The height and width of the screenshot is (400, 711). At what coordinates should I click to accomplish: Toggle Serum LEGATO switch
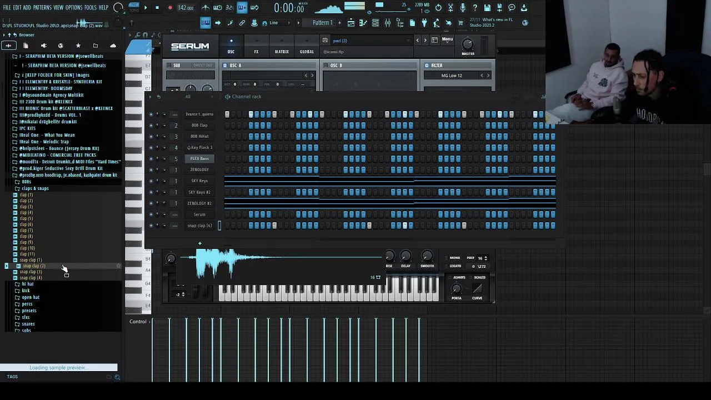(x=445, y=266)
